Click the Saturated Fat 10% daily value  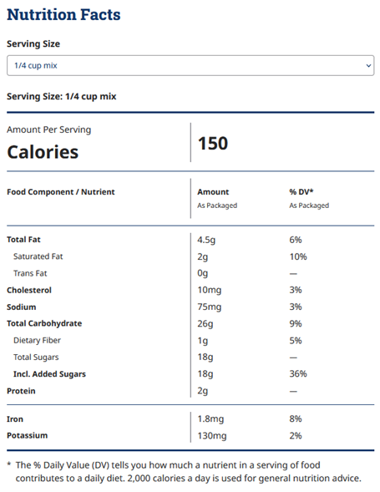pyautogui.click(x=298, y=256)
